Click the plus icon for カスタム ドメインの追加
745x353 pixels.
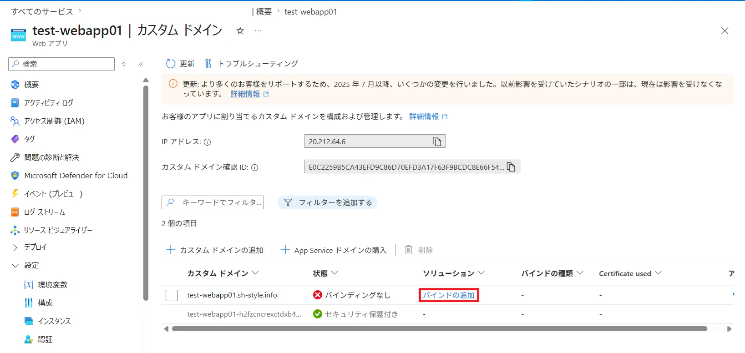(171, 250)
